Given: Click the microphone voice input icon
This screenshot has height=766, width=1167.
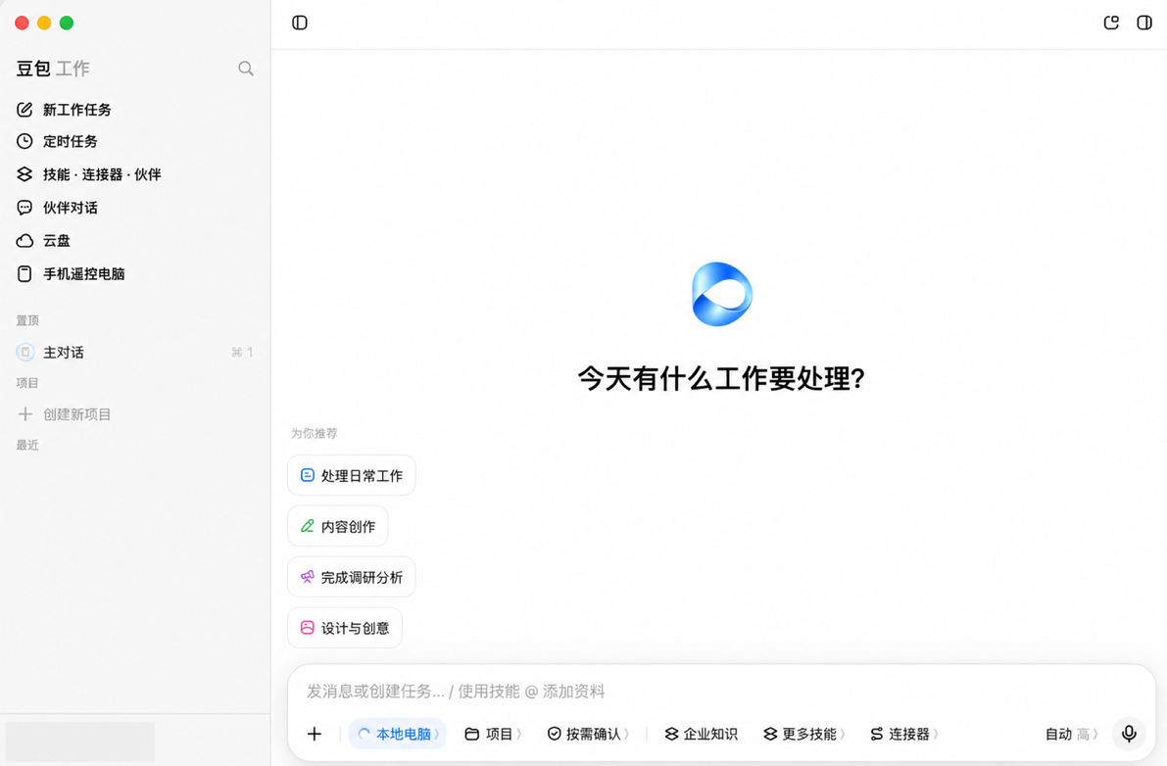Looking at the screenshot, I should [x=1129, y=734].
